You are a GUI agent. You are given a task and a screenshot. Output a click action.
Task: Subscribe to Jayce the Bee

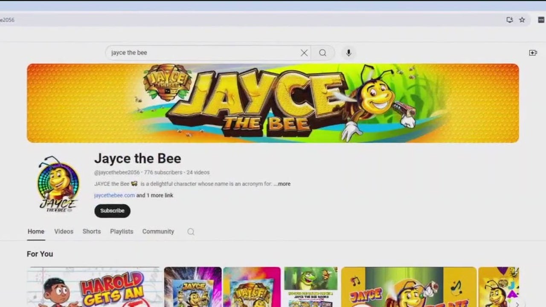click(112, 211)
